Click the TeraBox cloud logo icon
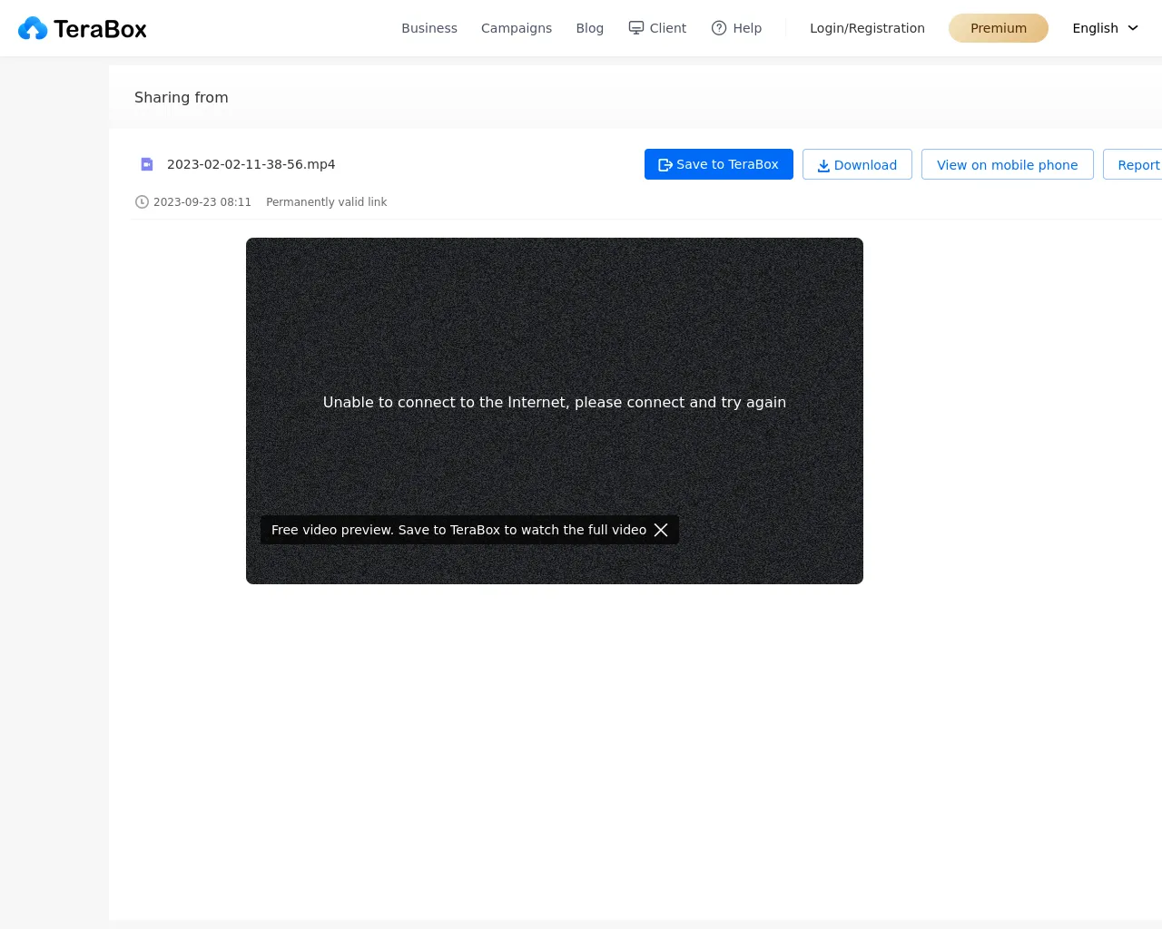Image resolution: width=1162 pixels, height=929 pixels. pos(33,29)
